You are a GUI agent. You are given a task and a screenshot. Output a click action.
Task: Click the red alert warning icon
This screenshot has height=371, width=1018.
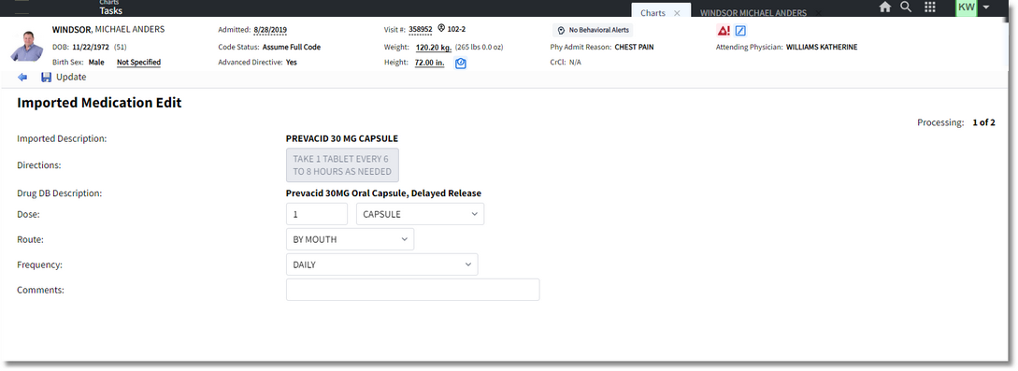(724, 31)
